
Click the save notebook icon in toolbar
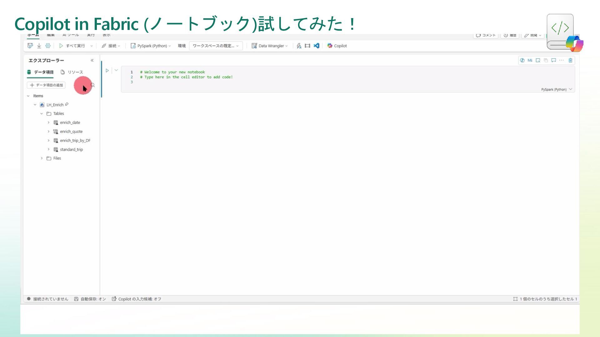point(30,46)
